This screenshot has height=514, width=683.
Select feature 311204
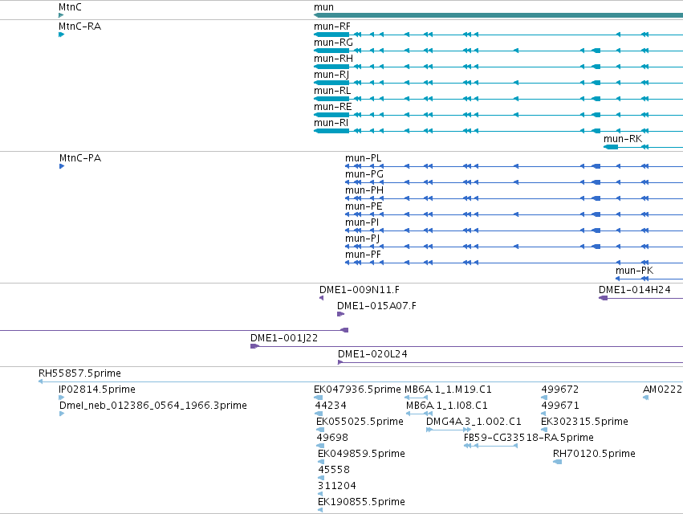[x=320, y=494]
